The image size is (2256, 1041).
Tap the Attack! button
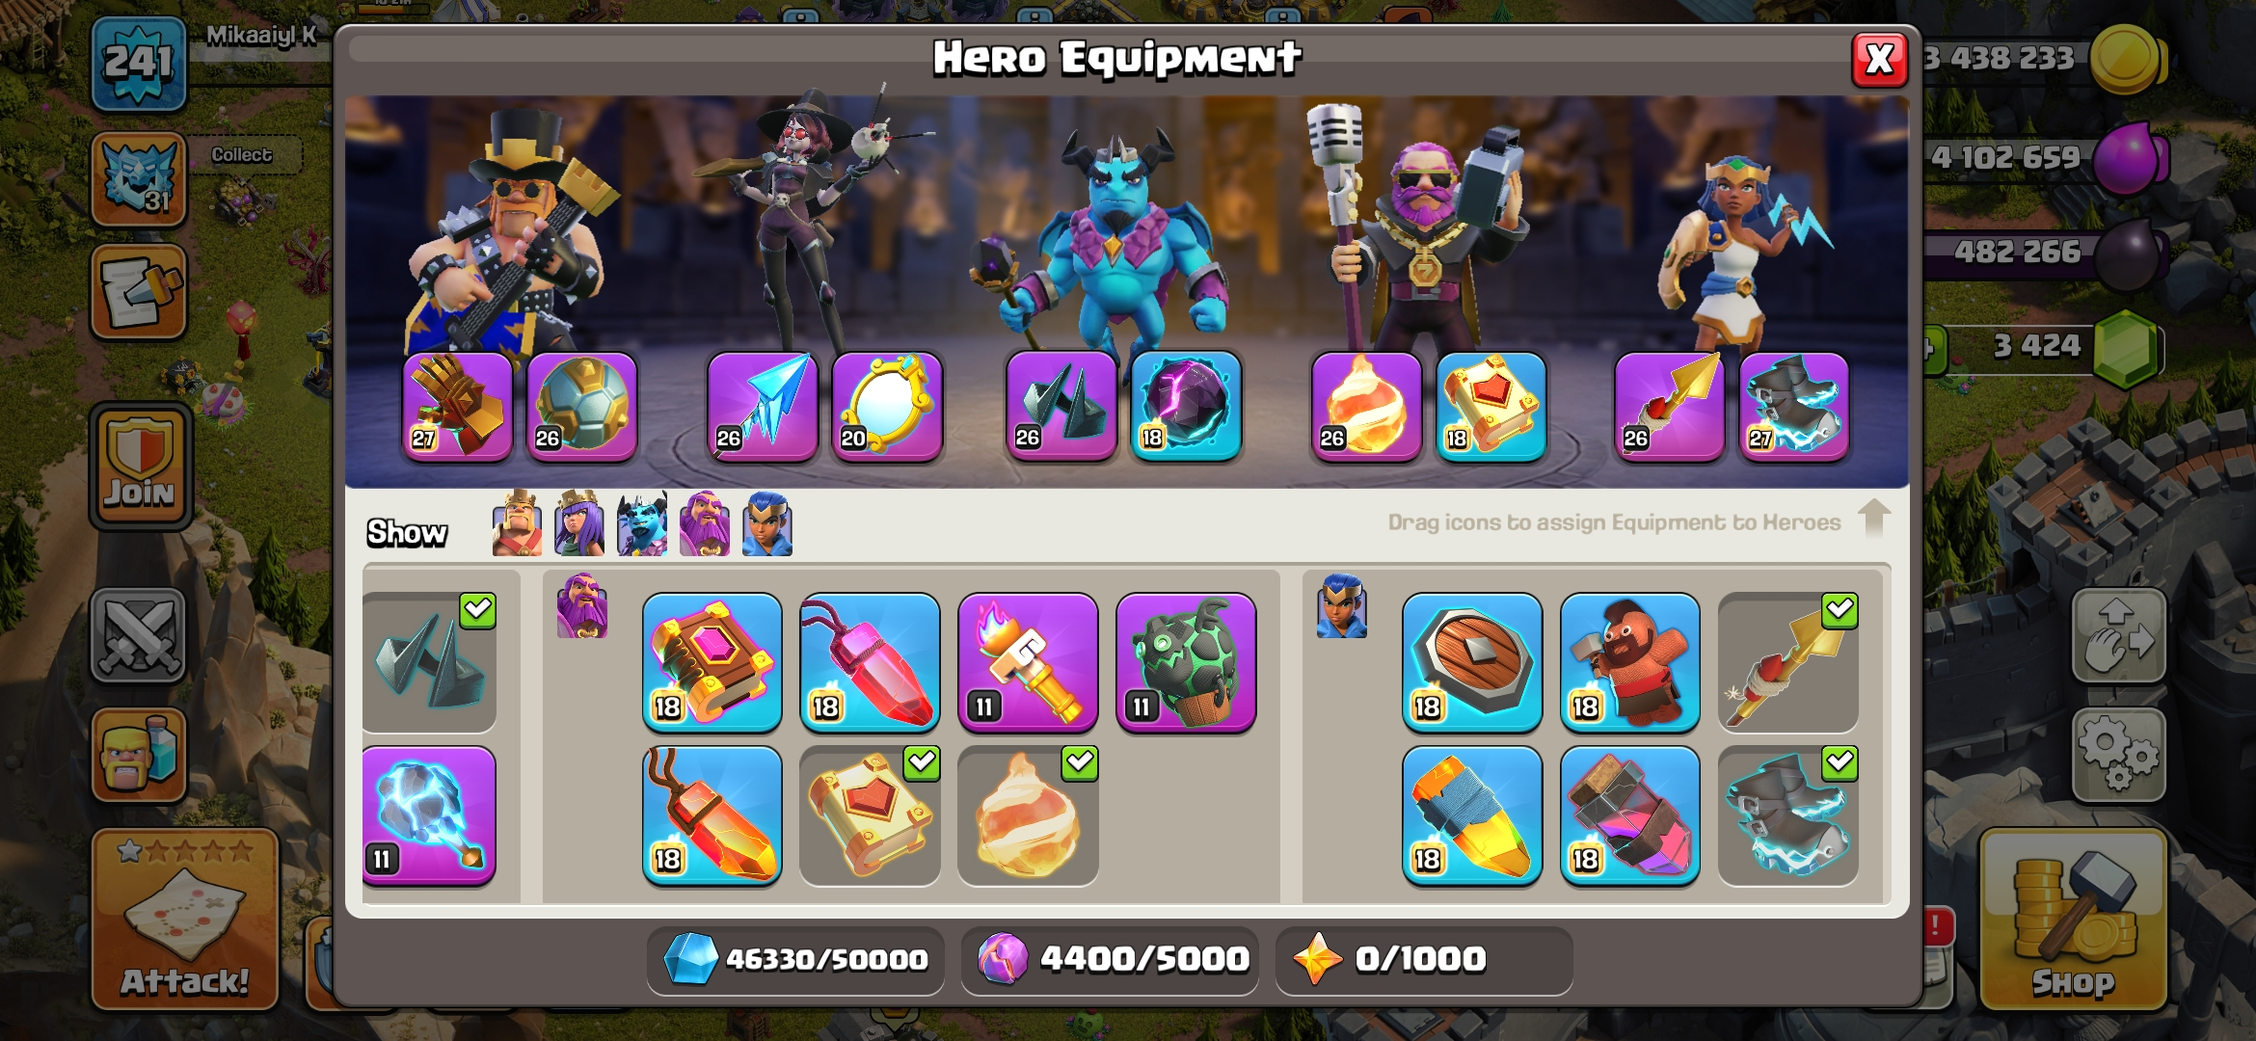(185, 921)
